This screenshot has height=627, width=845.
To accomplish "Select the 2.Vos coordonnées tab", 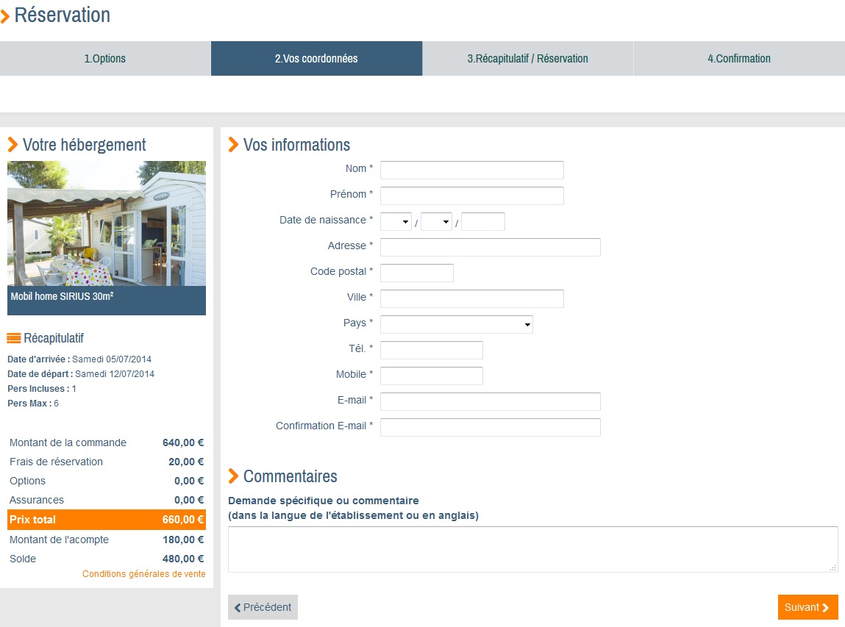I will pyautogui.click(x=316, y=58).
